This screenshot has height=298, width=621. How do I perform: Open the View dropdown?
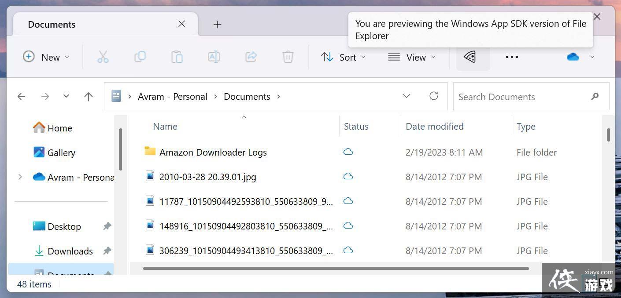point(412,57)
